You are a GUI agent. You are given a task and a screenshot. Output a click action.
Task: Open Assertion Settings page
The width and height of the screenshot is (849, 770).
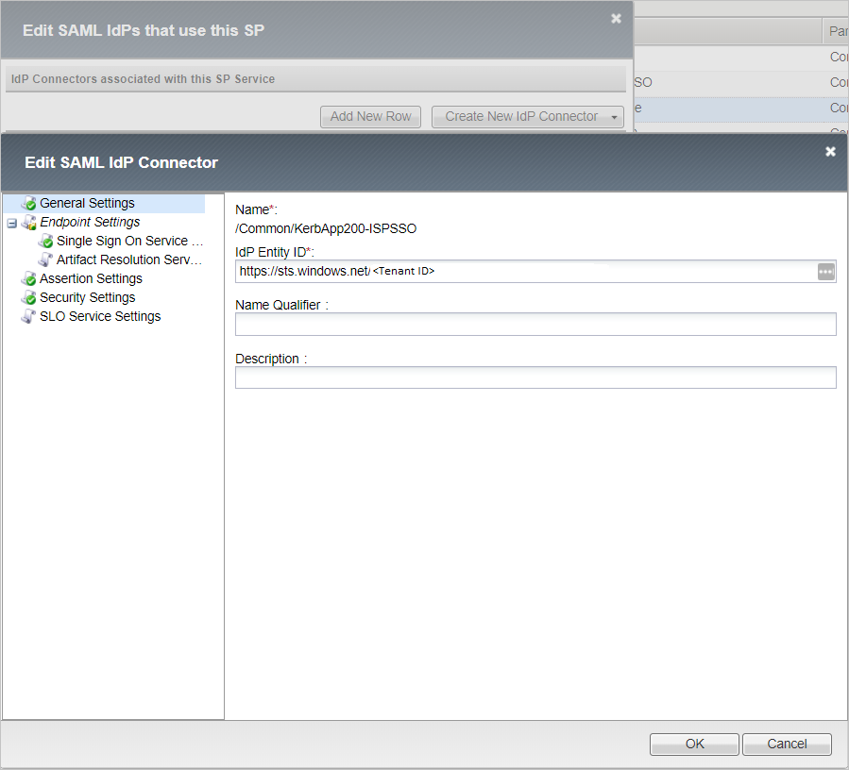(x=91, y=279)
